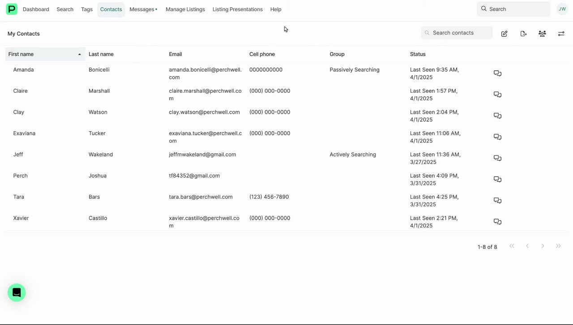
Task: Toggle sort on First name column
Action: tap(45, 54)
